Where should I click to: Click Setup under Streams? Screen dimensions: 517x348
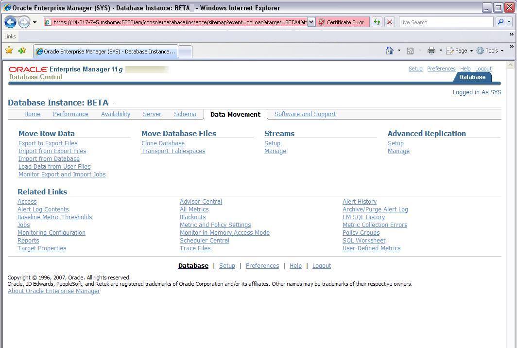pyautogui.click(x=272, y=143)
